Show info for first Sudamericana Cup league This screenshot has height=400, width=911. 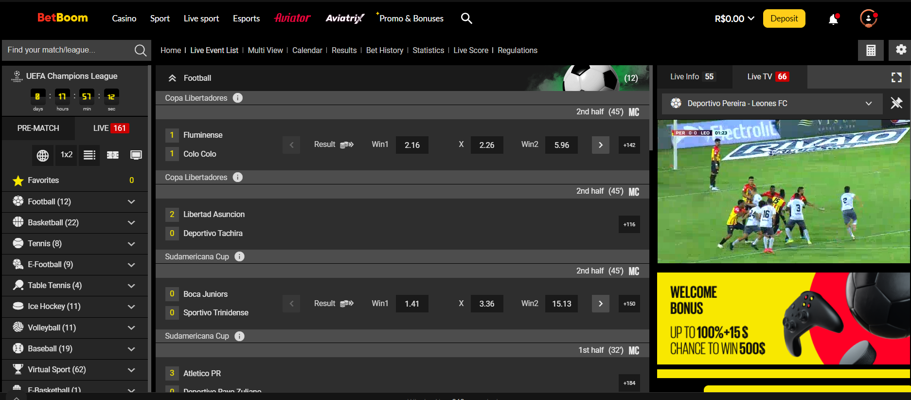pos(239,256)
